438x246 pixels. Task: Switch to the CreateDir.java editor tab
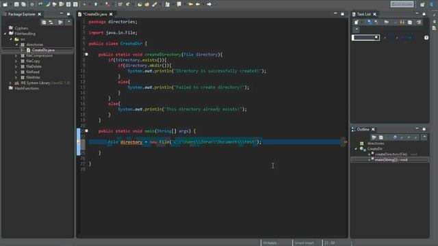pos(95,14)
